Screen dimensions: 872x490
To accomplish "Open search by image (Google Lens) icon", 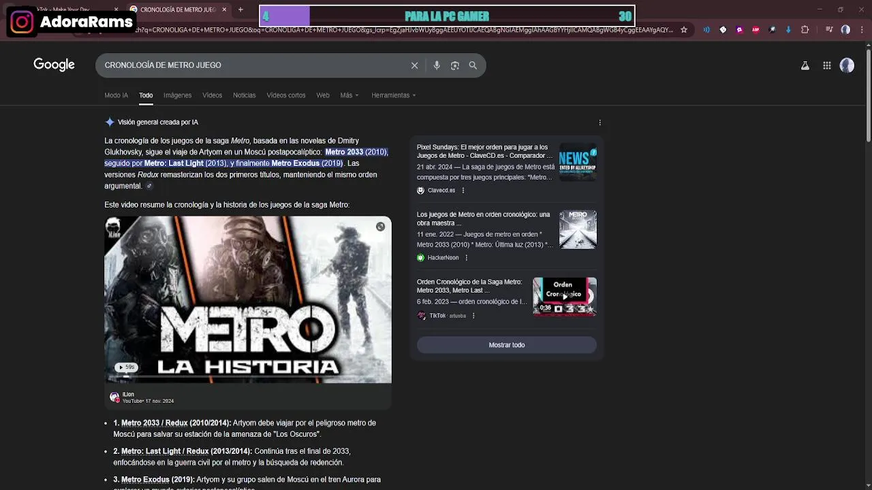I will (x=455, y=65).
